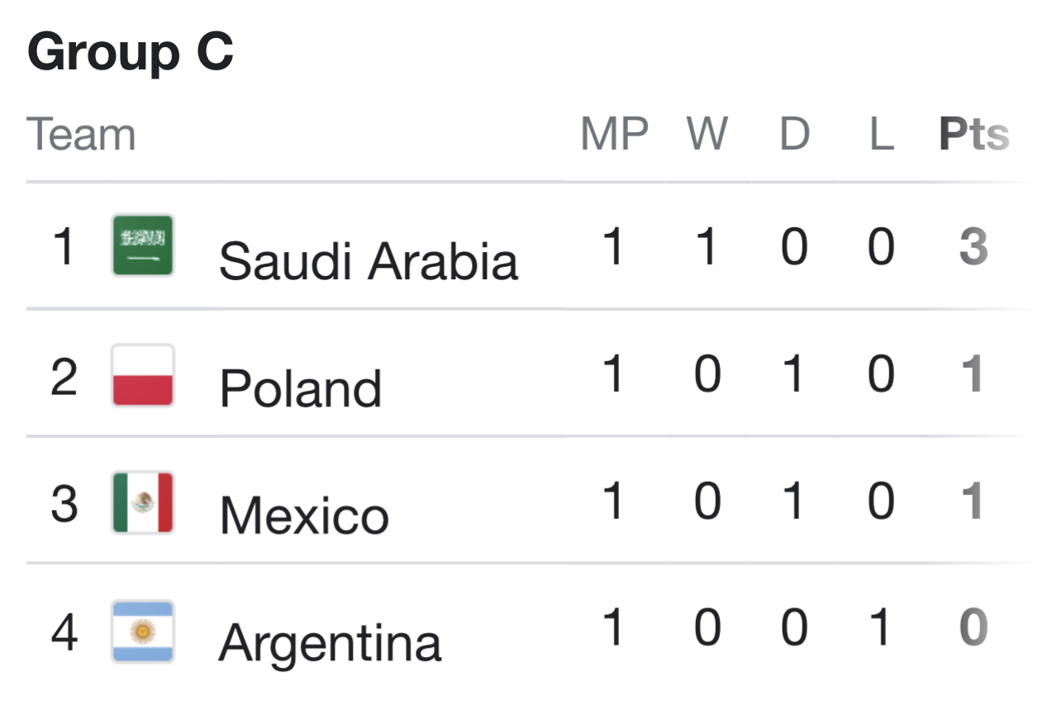Click the Pts column header

click(x=974, y=135)
